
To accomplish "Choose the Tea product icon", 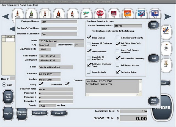I will click(166, 48).
